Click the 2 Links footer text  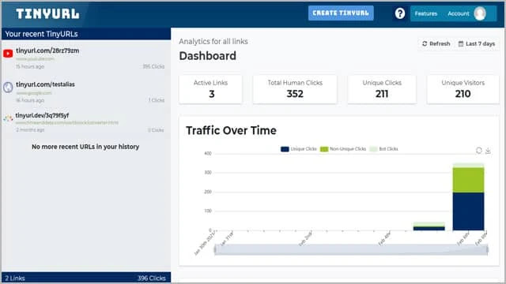[x=15, y=278]
